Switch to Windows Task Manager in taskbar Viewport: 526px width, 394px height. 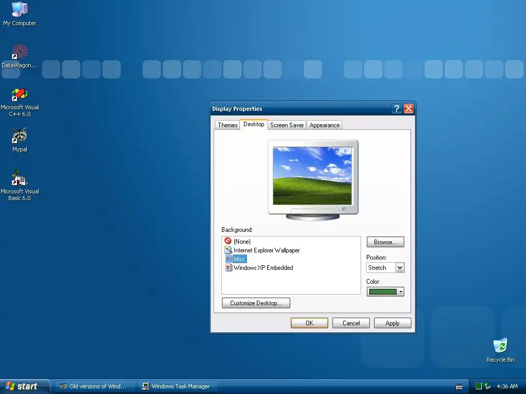click(x=177, y=386)
